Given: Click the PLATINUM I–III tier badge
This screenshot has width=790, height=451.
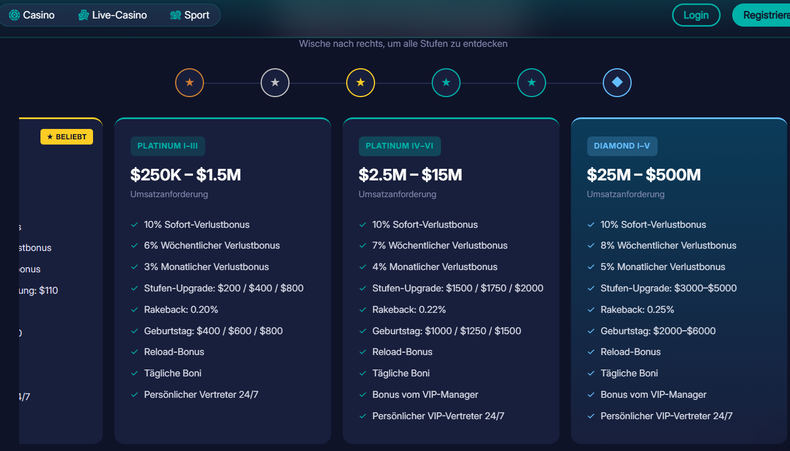Looking at the screenshot, I should tap(168, 146).
